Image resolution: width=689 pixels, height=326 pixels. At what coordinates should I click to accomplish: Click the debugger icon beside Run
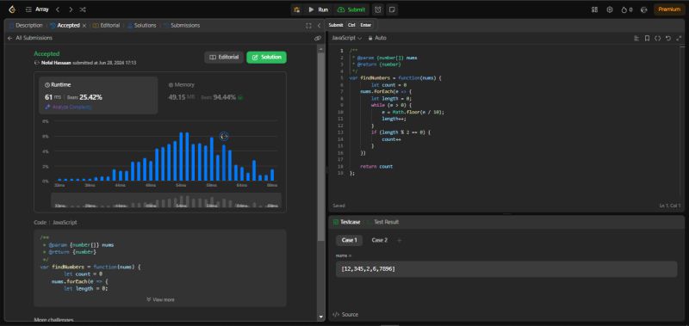coord(297,9)
